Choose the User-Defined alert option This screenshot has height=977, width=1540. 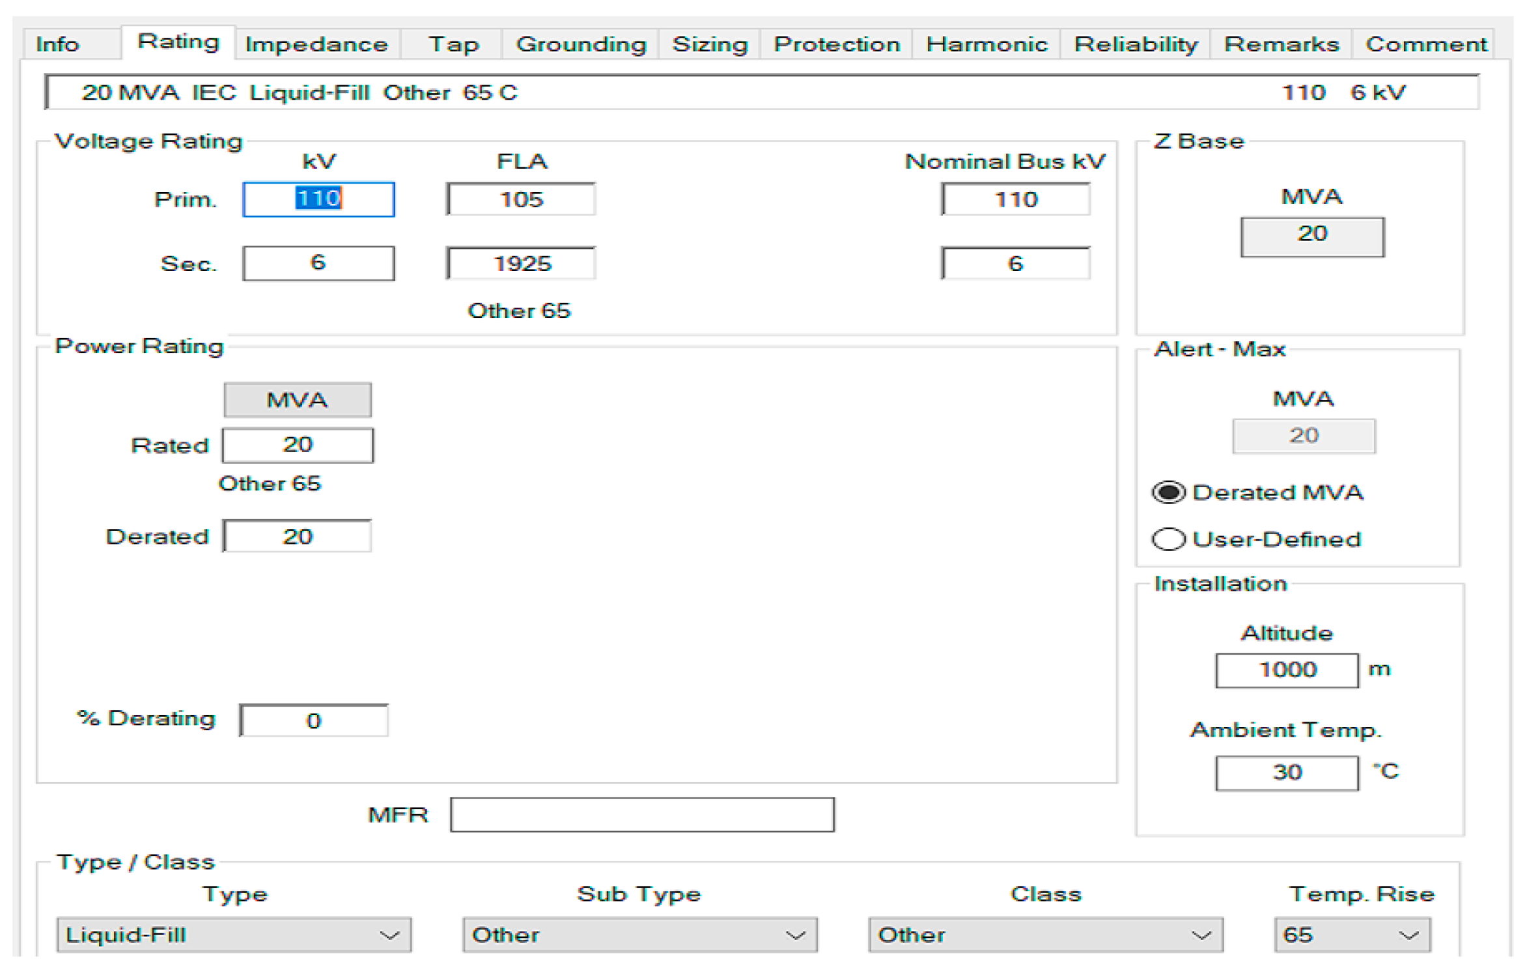click(1169, 539)
